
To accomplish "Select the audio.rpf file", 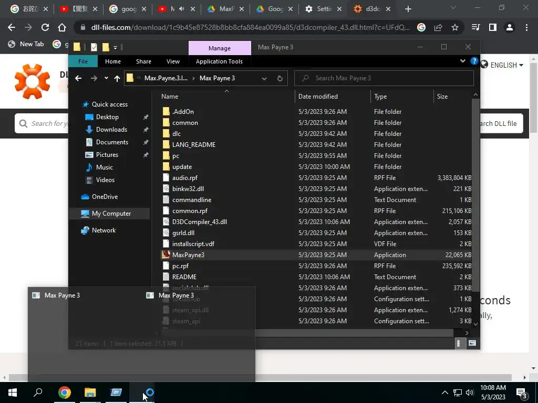I will pyautogui.click(x=184, y=178).
